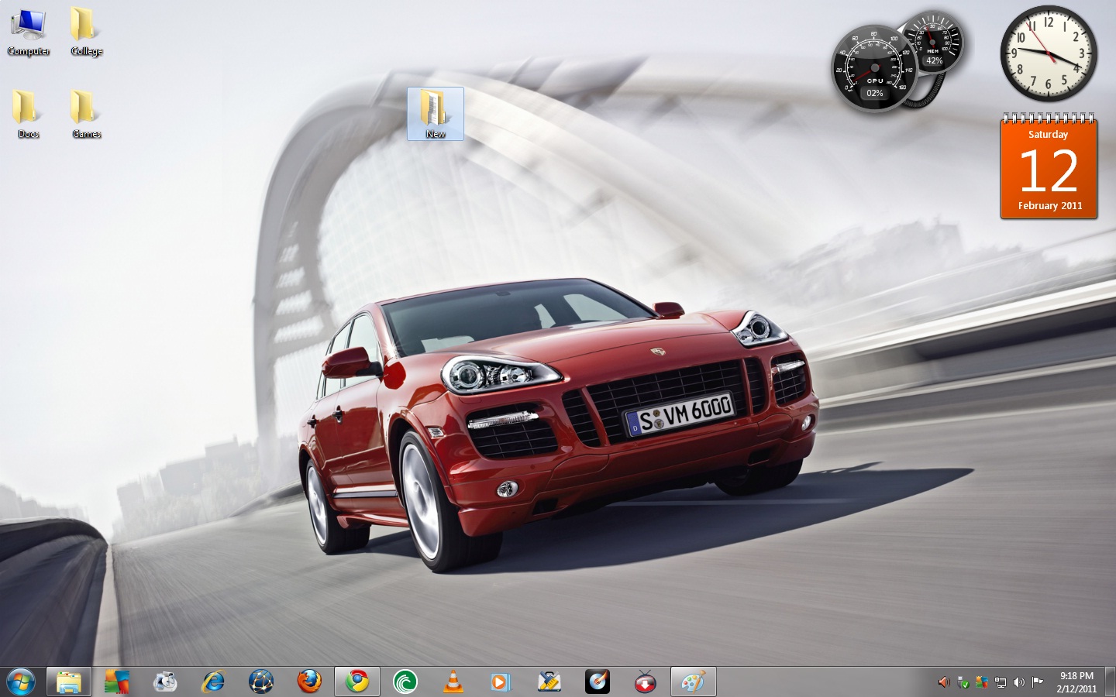Launch the black disc-shaped taskbar icon
Viewport: 1116px width, 697px height.
pos(598,682)
